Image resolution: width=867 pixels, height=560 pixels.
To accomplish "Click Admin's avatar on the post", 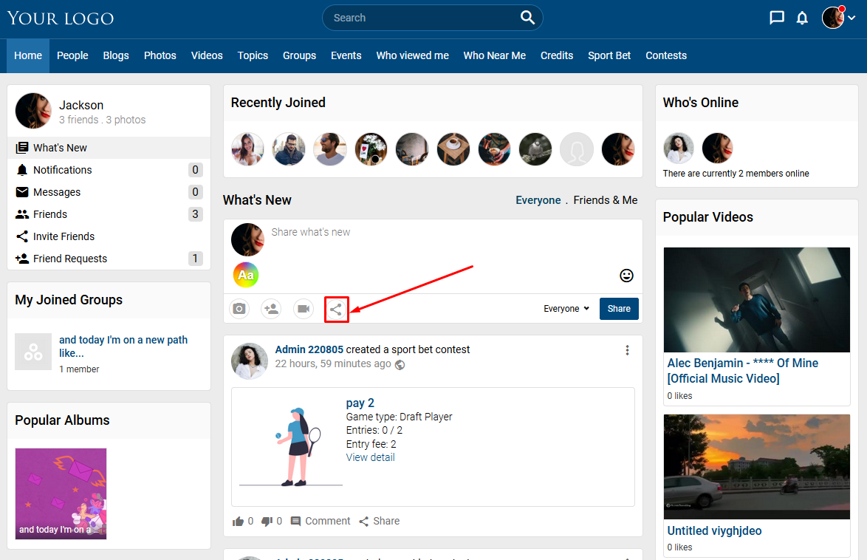I will click(x=250, y=361).
